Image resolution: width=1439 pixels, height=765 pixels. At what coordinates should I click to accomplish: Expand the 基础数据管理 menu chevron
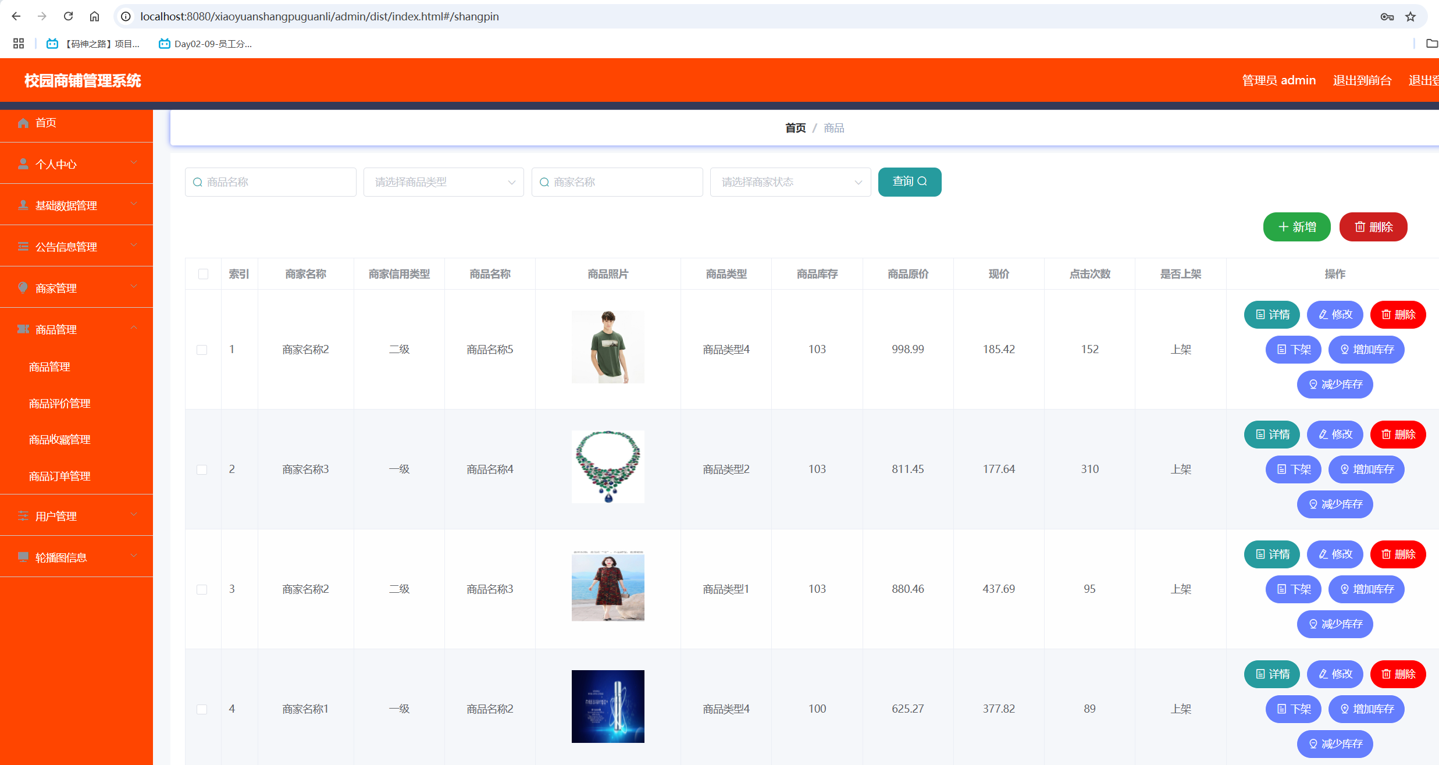(x=134, y=204)
